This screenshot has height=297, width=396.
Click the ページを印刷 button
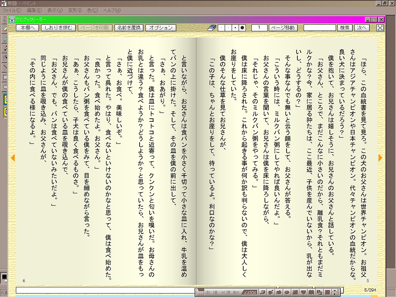pyautogui.click(x=95, y=28)
